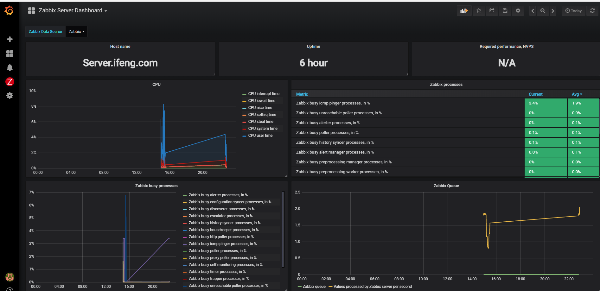Open the Zabbix data source dropdown
This screenshot has width=600, height=291.
[76, 32]
